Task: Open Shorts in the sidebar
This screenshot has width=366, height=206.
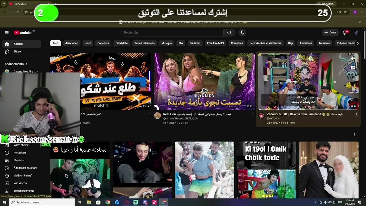Action: pos(22,51)
